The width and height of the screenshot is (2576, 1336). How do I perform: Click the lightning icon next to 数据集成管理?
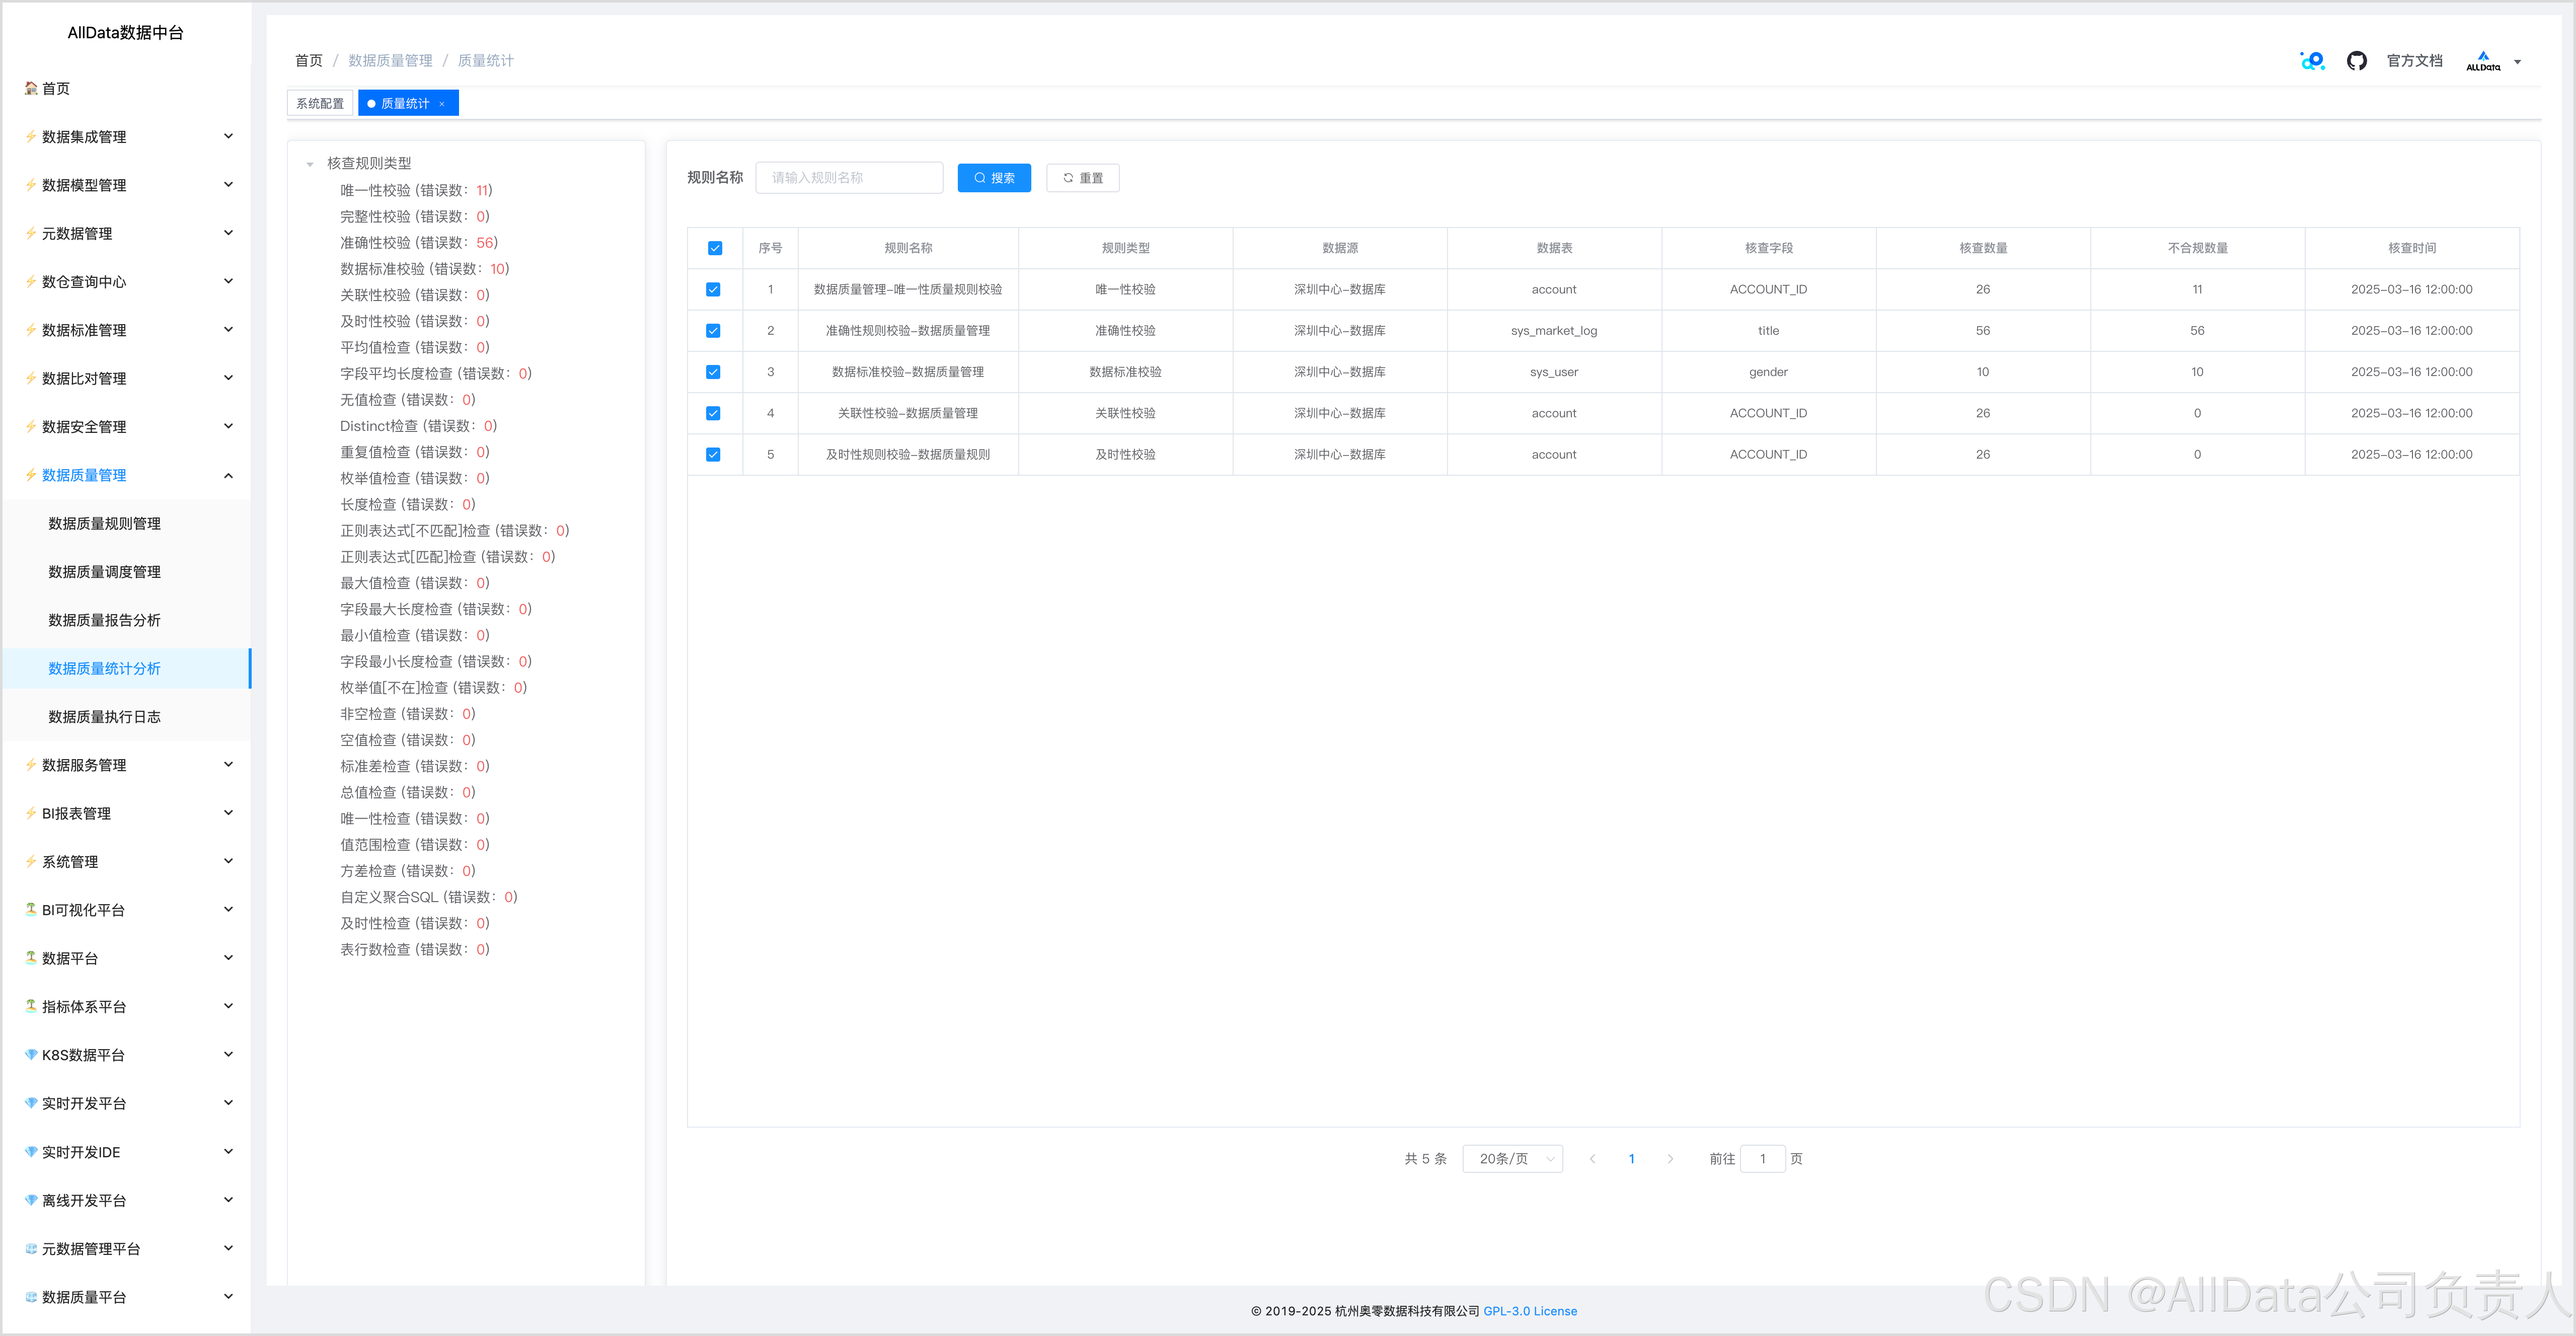pyautogui.click(x=31, y=137)
